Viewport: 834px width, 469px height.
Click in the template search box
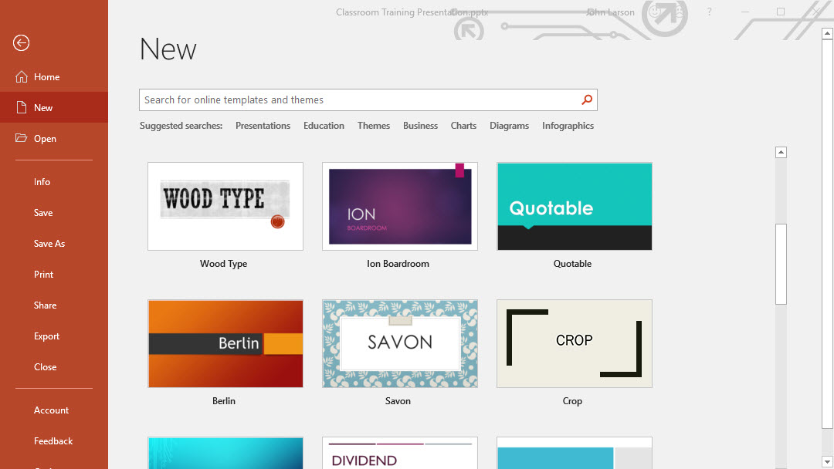(x=359, y=100)
